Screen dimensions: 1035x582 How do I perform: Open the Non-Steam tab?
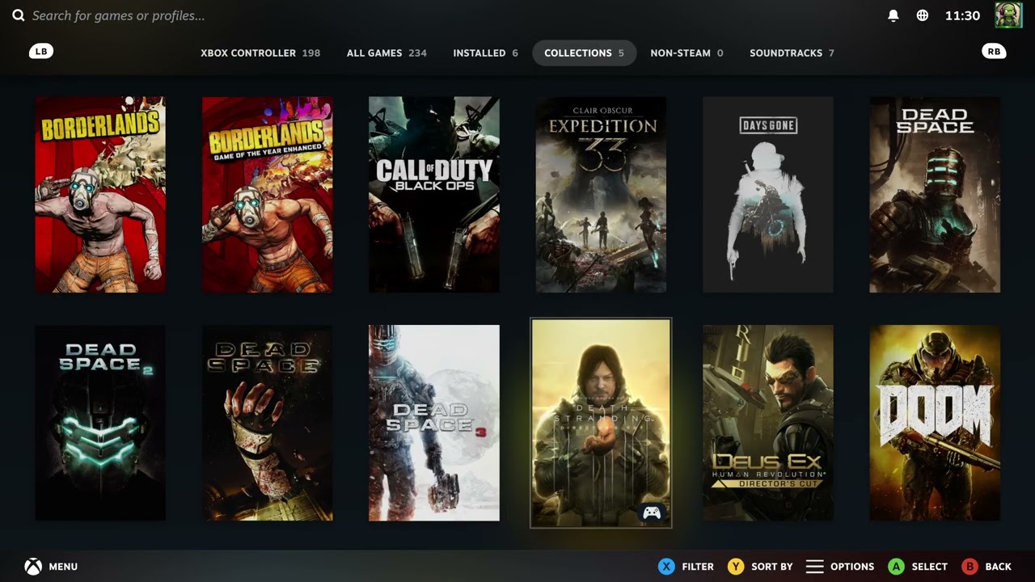click(x=686, y=53)
